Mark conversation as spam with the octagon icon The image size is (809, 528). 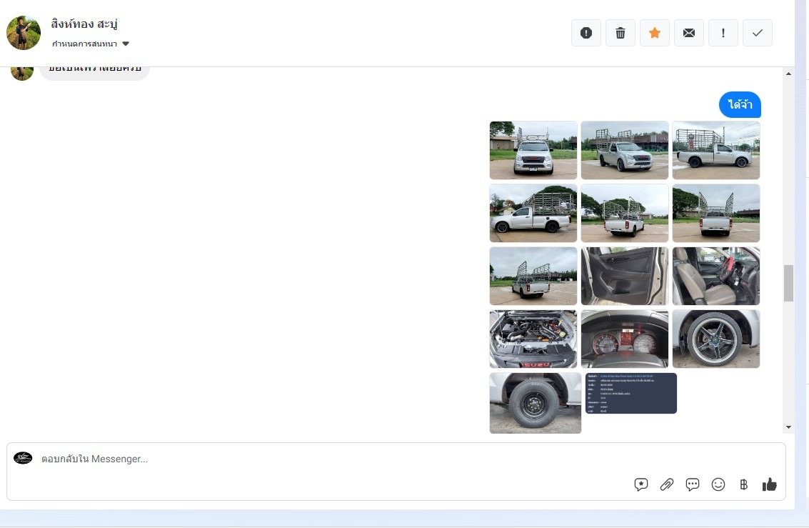(x=586, y=33)
